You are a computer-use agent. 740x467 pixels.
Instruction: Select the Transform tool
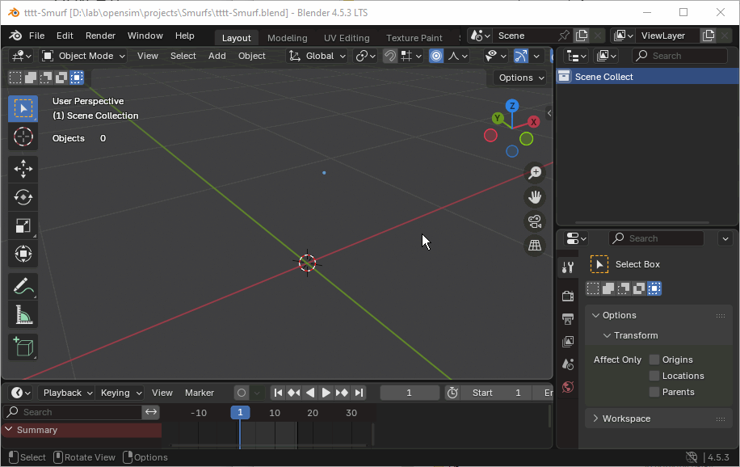pyautogui.click(x=23, y=254)
